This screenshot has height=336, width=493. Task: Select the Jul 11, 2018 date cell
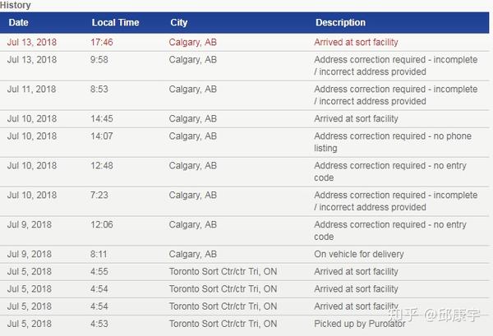coord(31,89)
